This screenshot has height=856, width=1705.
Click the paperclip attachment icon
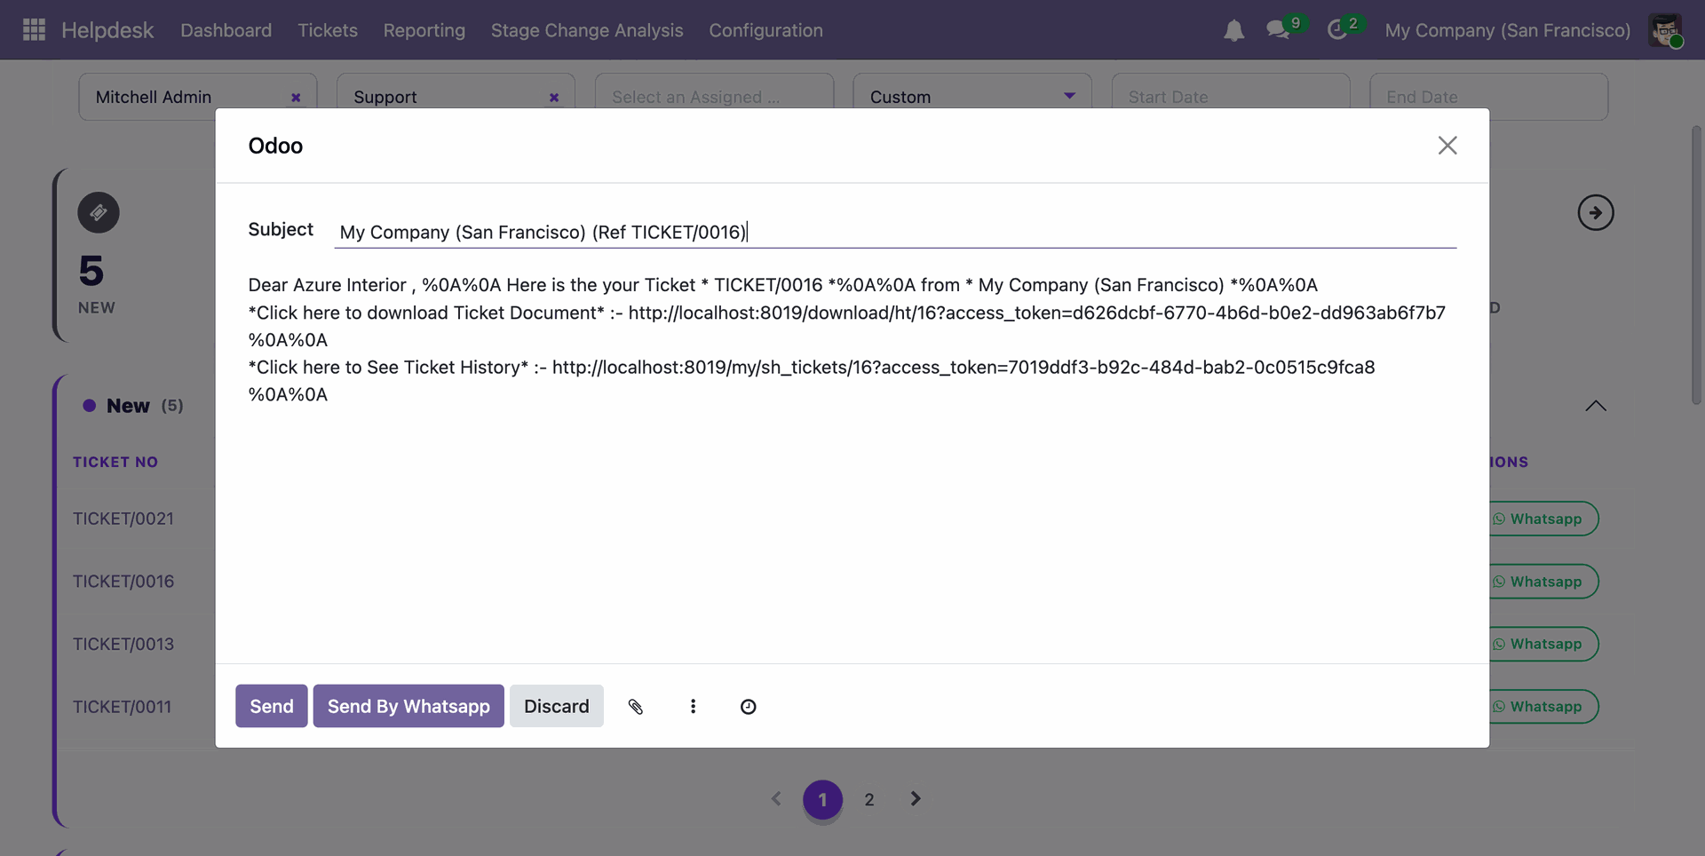[636, 706]
